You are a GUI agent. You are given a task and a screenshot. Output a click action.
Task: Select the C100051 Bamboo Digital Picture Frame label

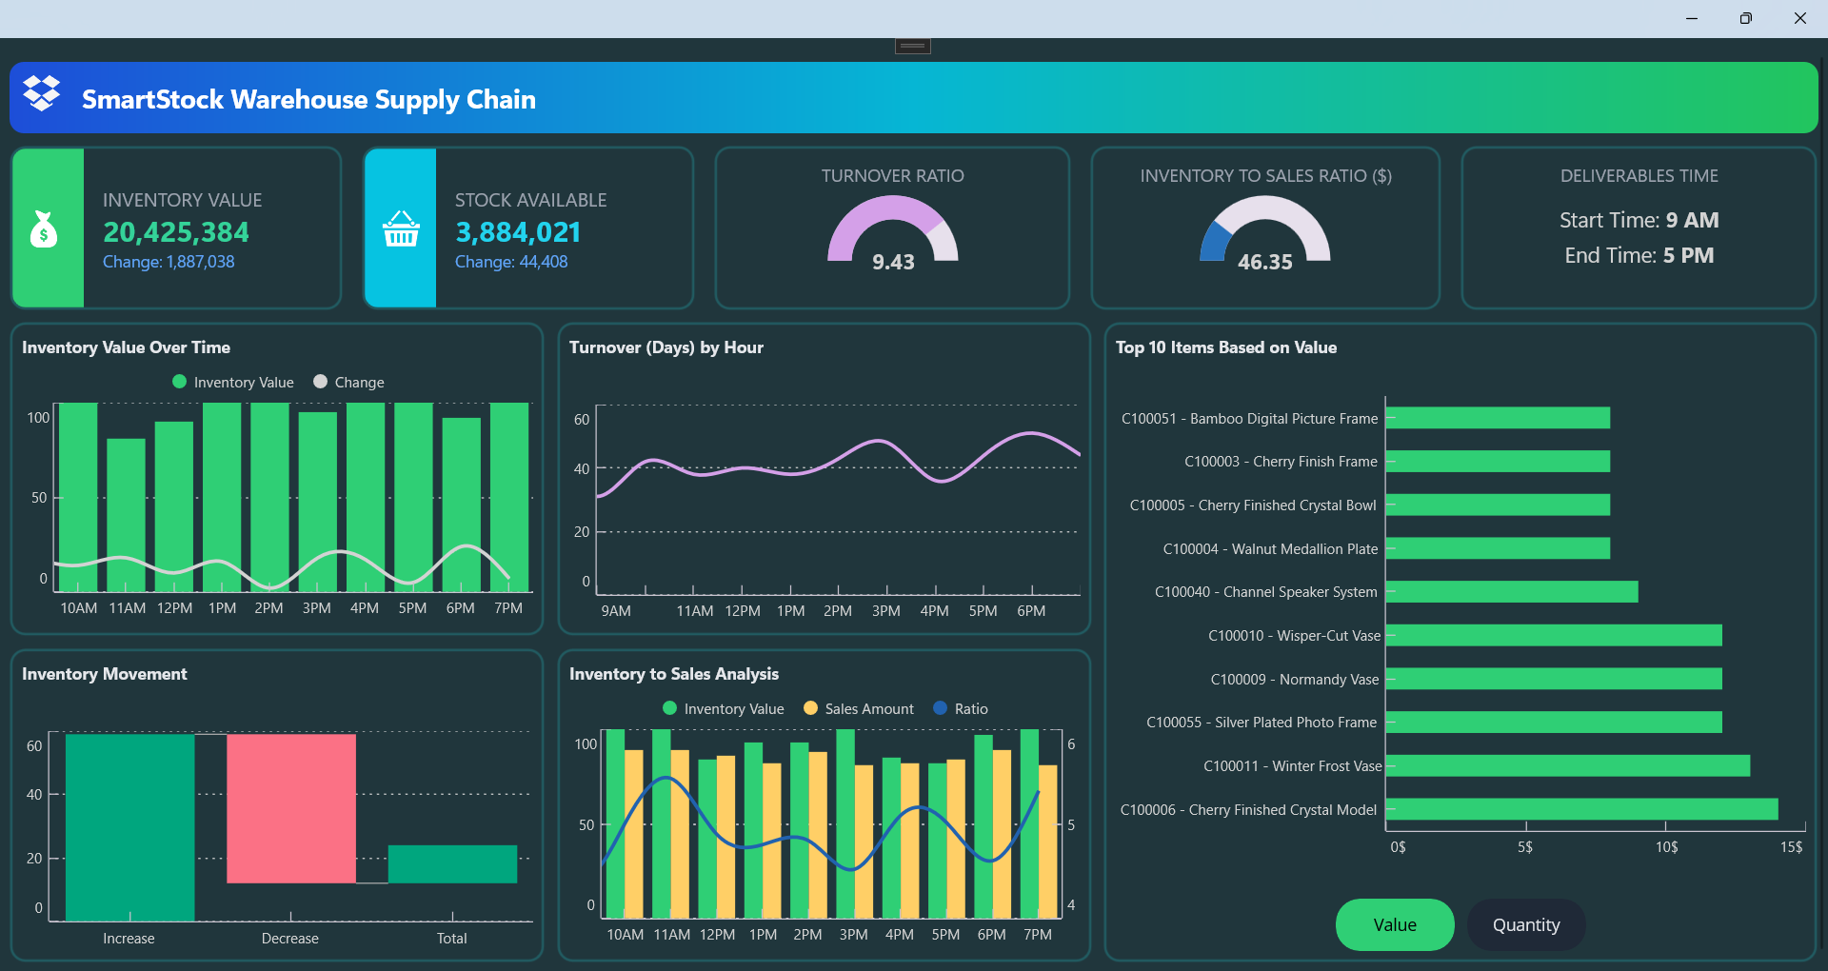coord(1248,418)
